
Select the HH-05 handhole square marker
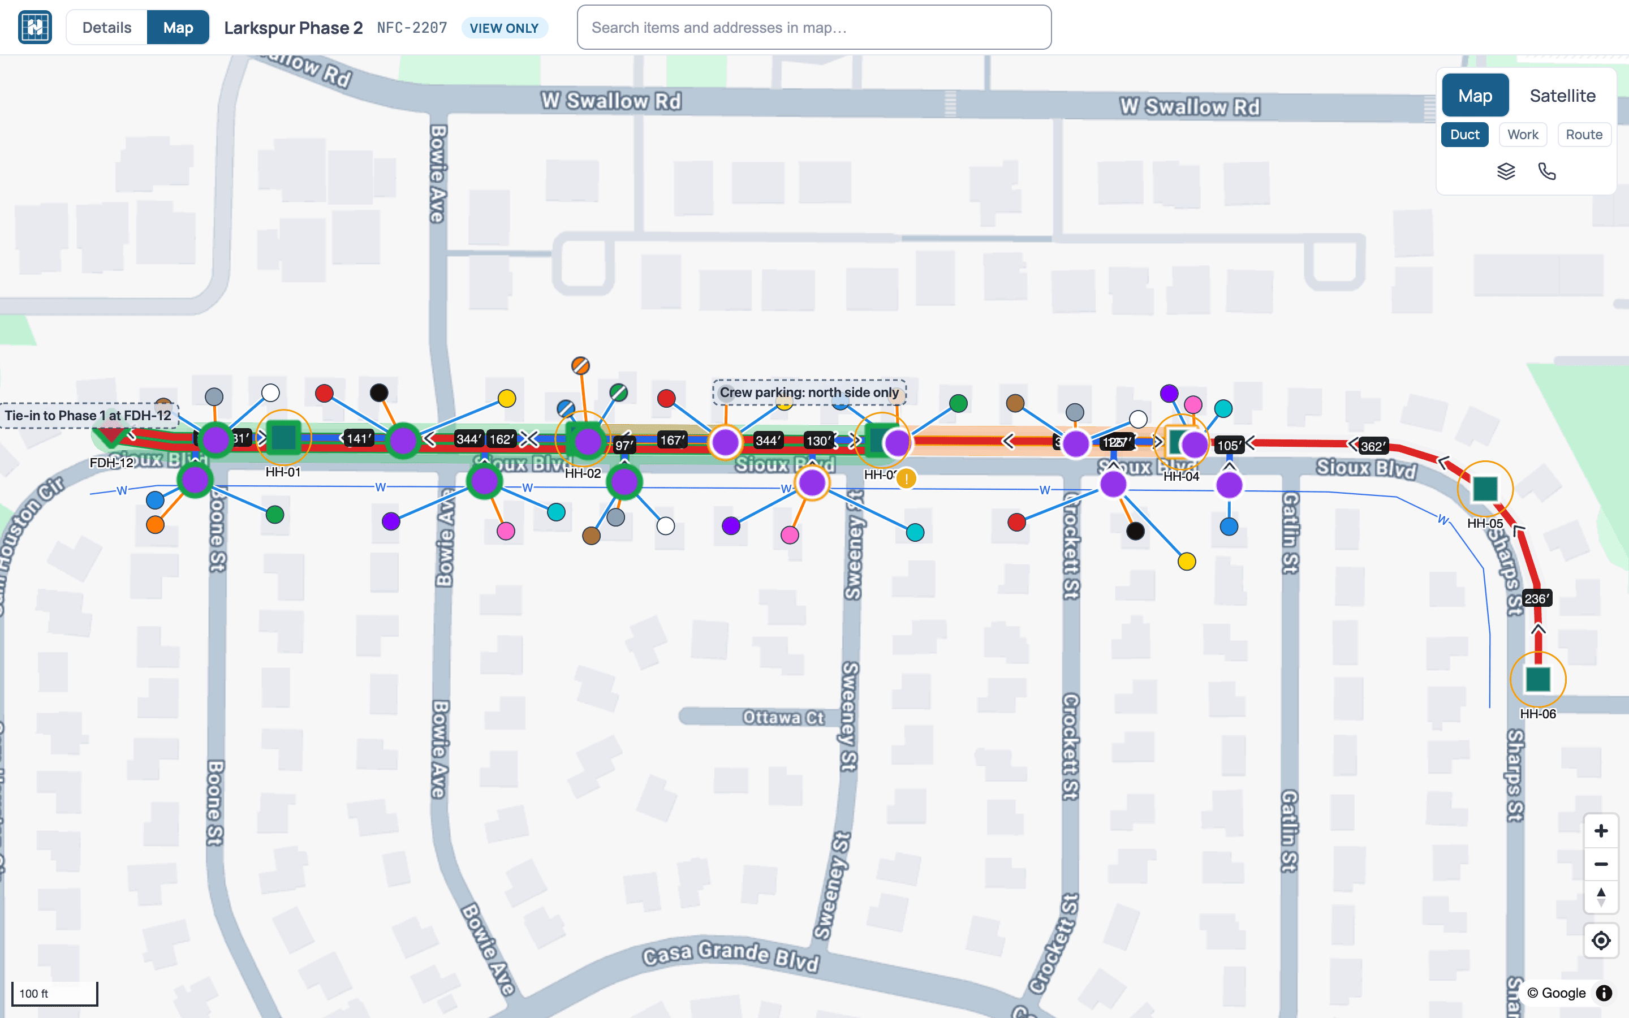pyautogui.click(x=1485, y=489)
